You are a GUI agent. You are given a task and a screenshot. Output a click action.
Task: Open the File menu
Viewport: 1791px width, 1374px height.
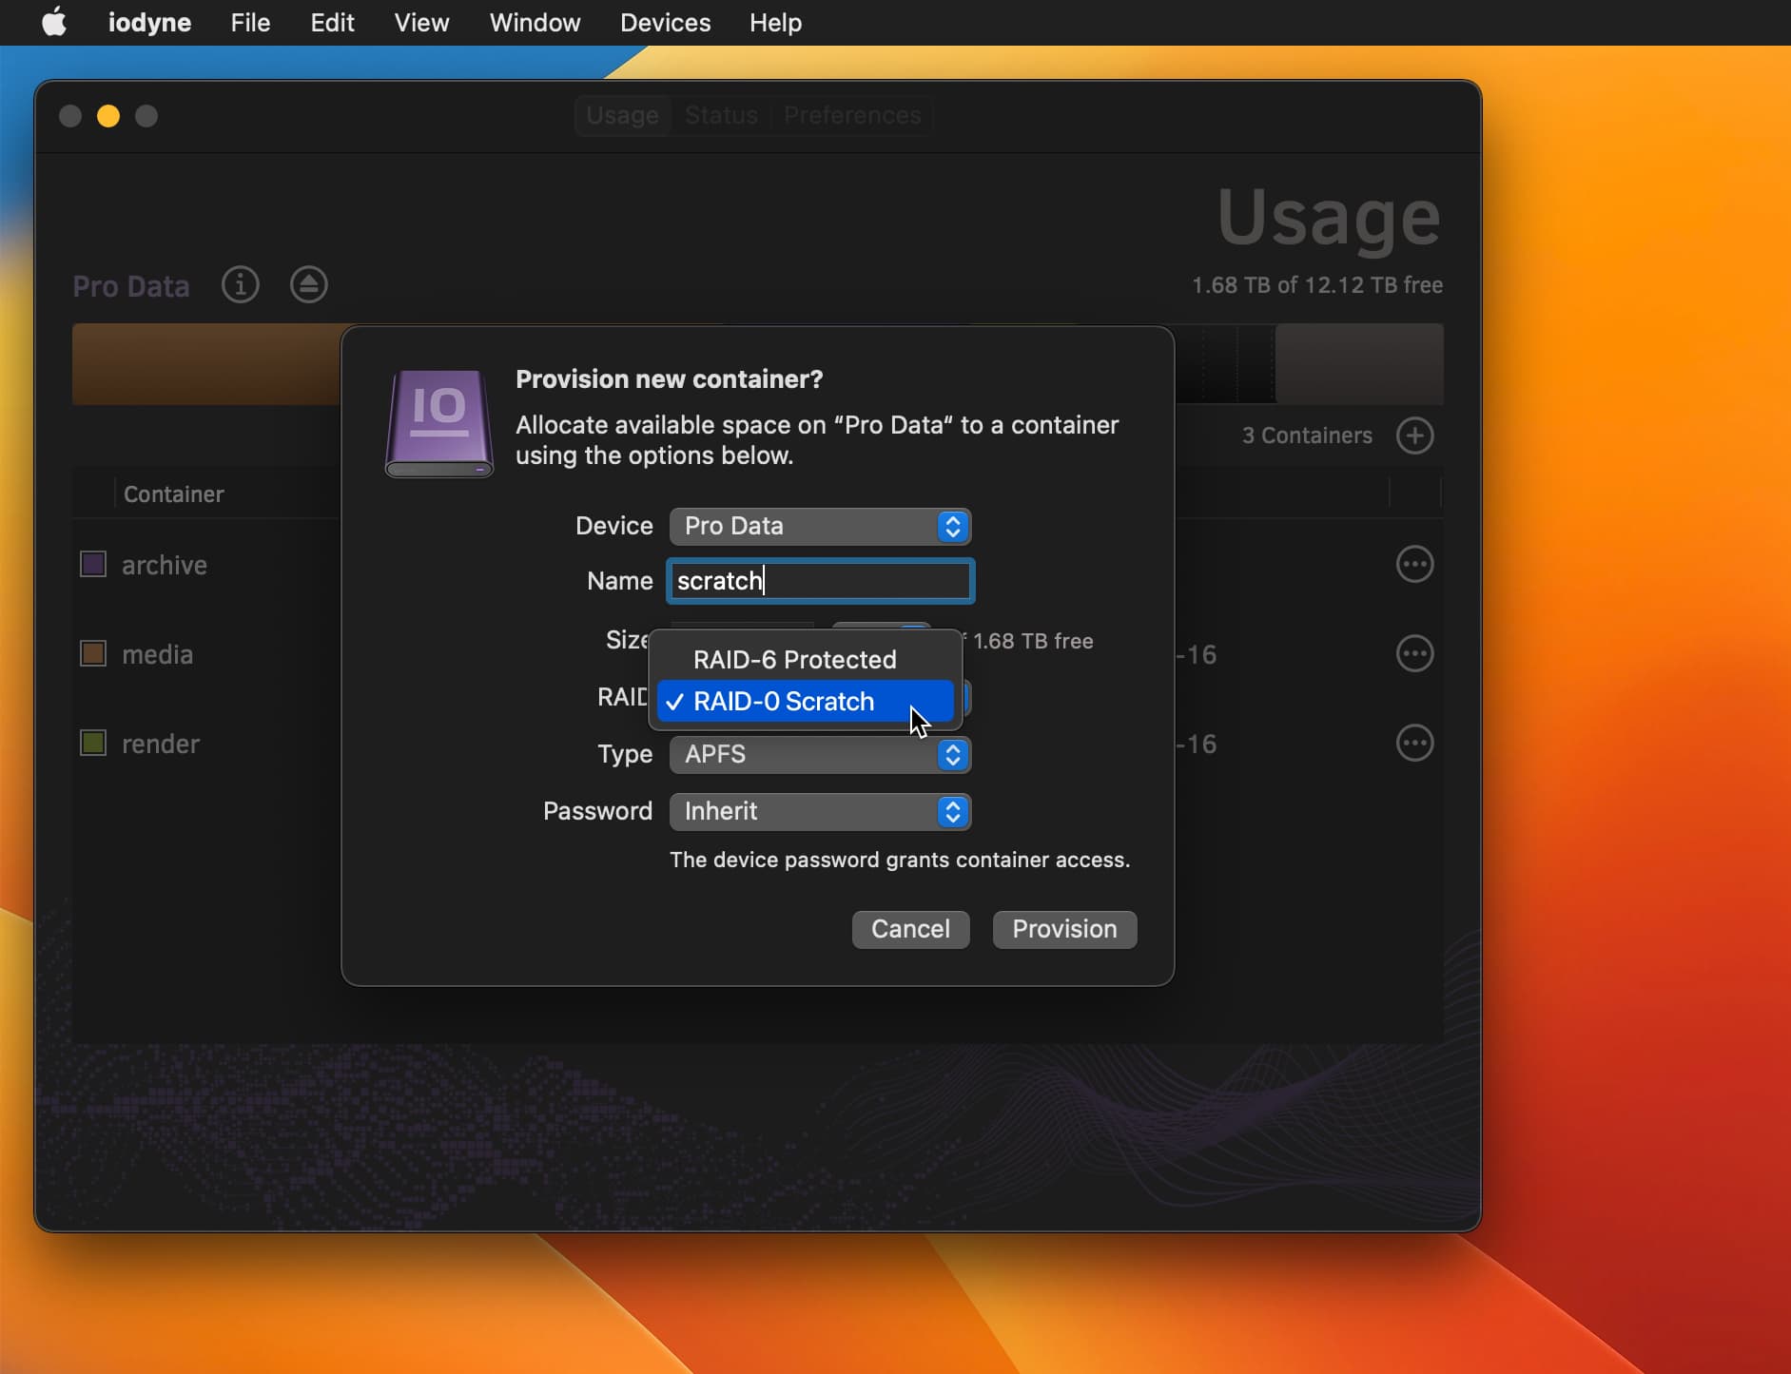point(250,22)
